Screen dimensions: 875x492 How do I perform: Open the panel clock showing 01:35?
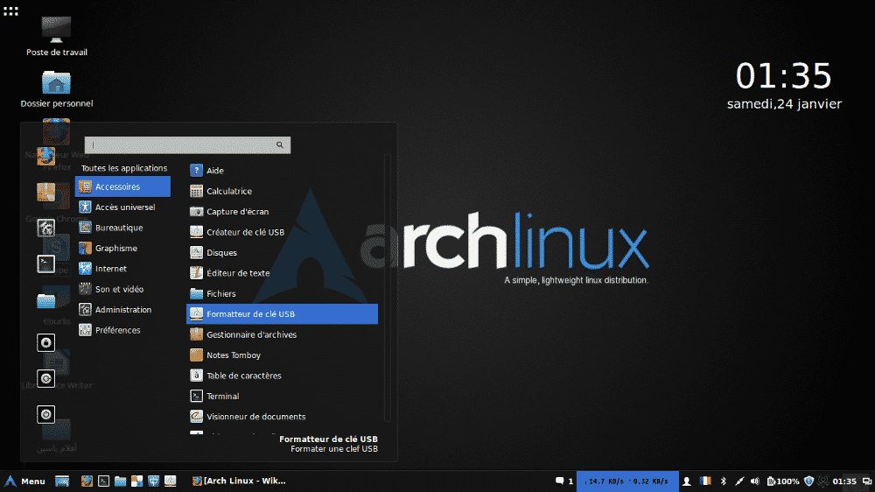(844, 481)
